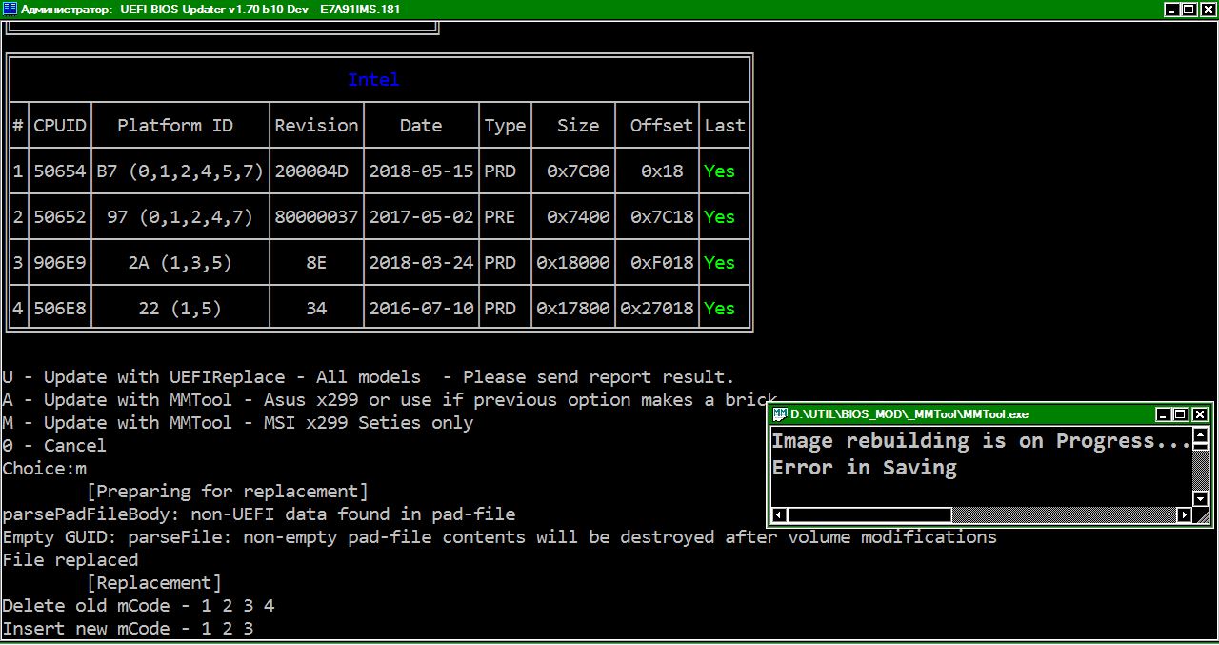The height and width of the screenshot is (645, 1219).
Task: Maximize the MMTool.exe window
Action: pos(1181,414)
